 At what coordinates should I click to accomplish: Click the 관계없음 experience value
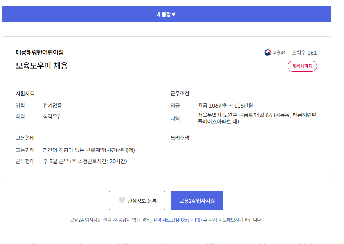coord(53,106)
